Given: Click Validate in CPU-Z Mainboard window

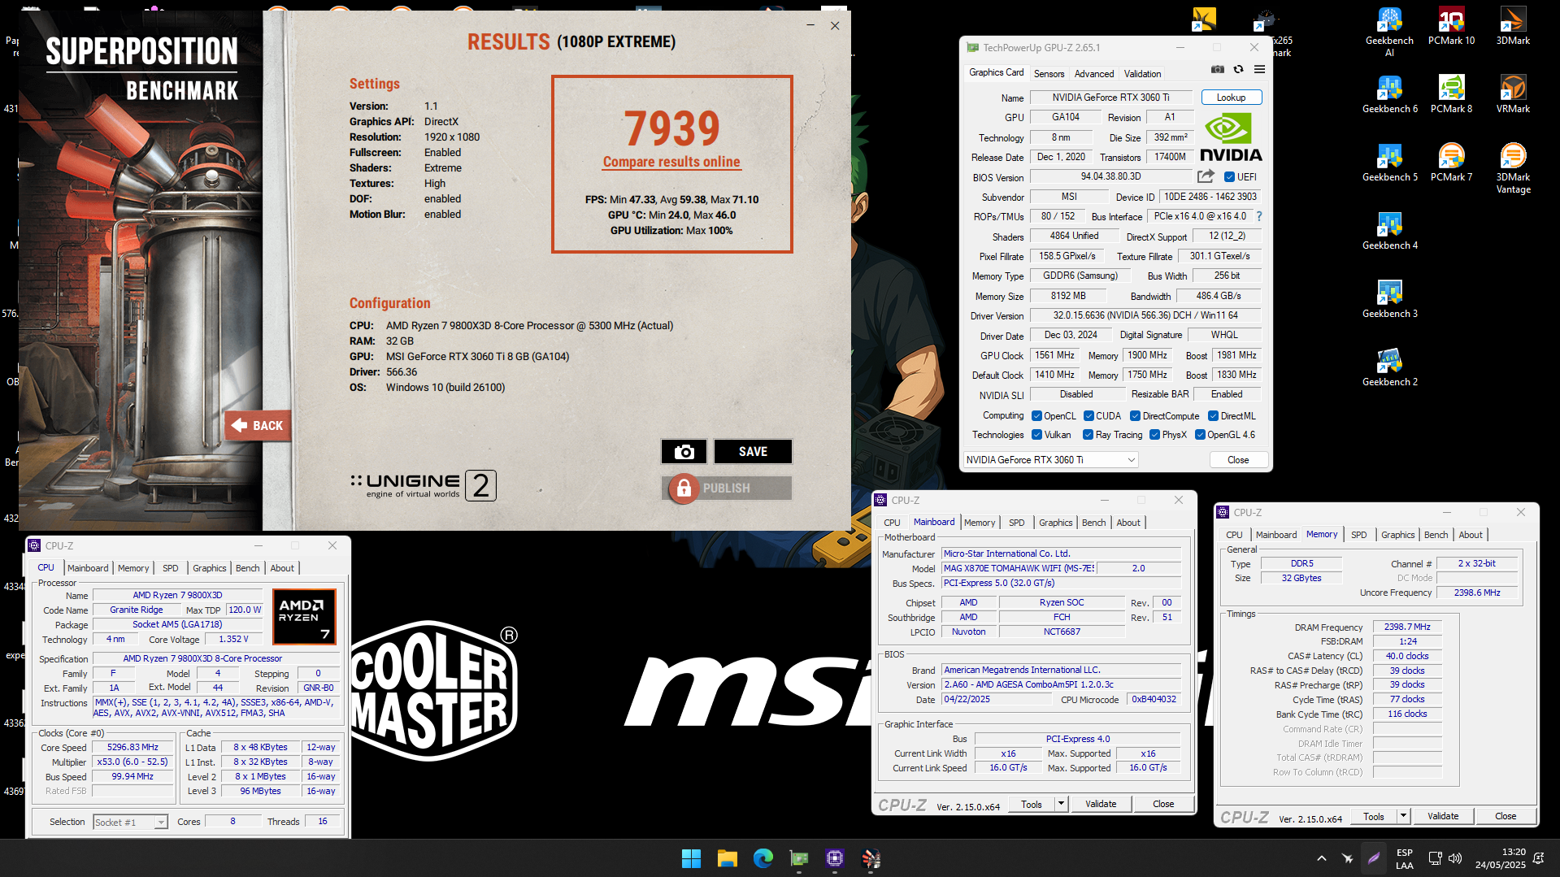Looking at the screenshot, I should click(x=1101, y=804).
